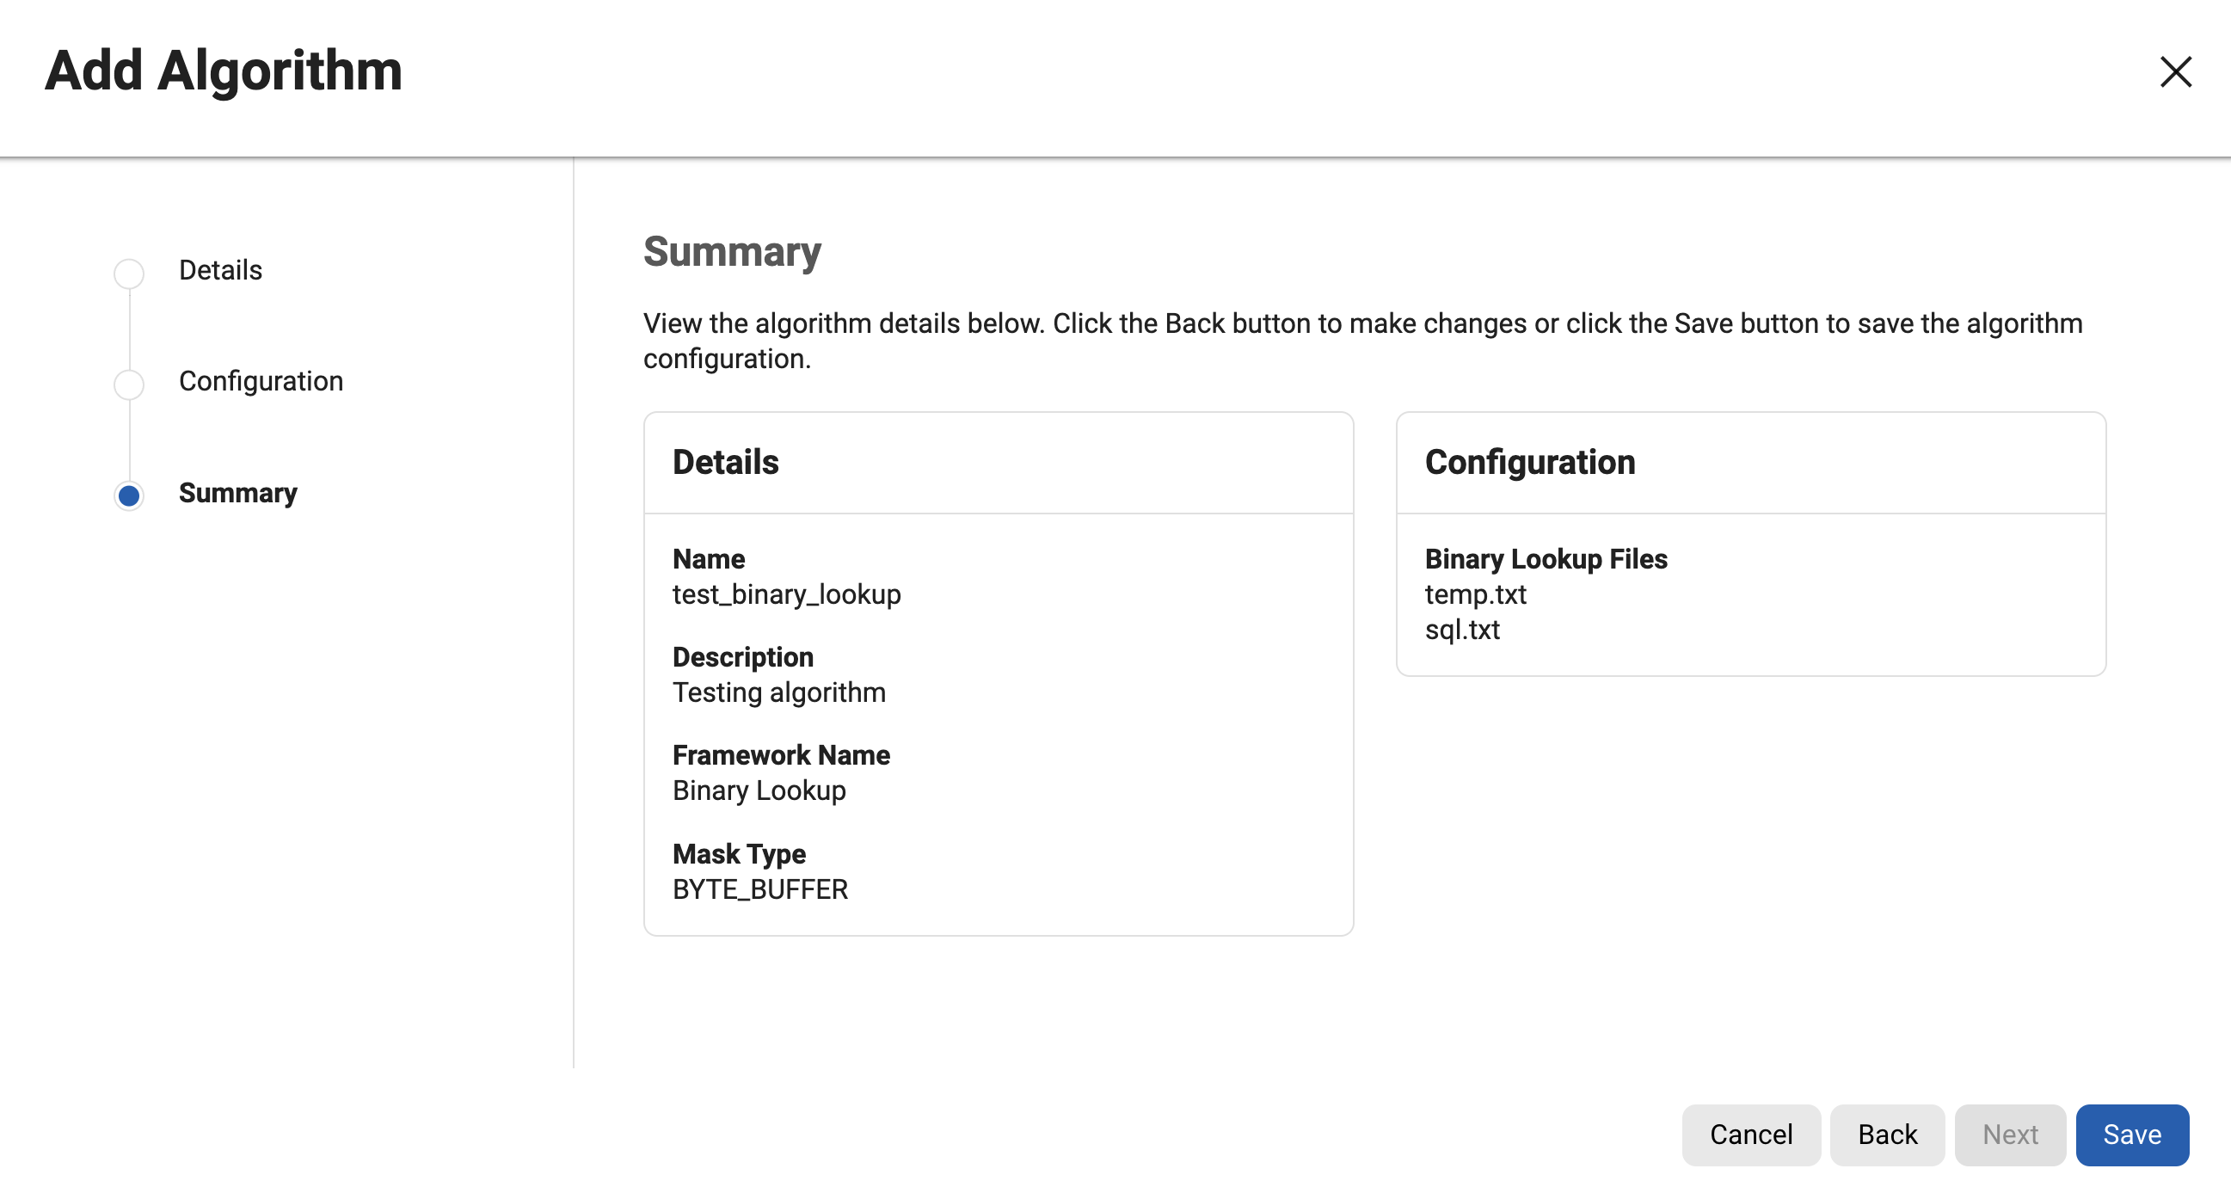Click the Configuration step circle indicator
Image resolution: width=2231 pixels, height=1187 pixels.
coord(129,384)
